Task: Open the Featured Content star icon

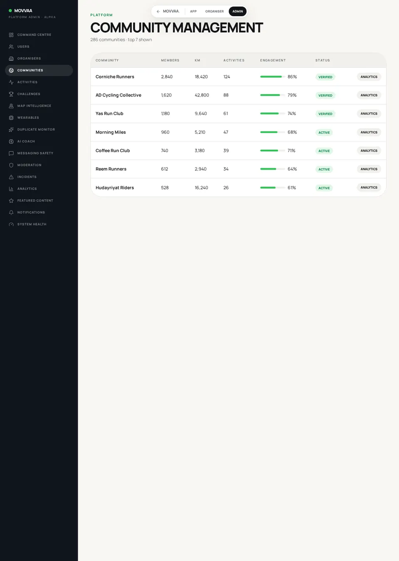Action: [11, 201]
